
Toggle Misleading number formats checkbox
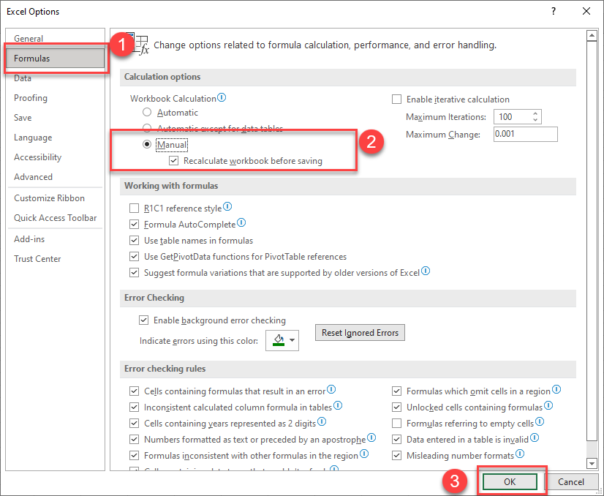(x=396, y=456)
